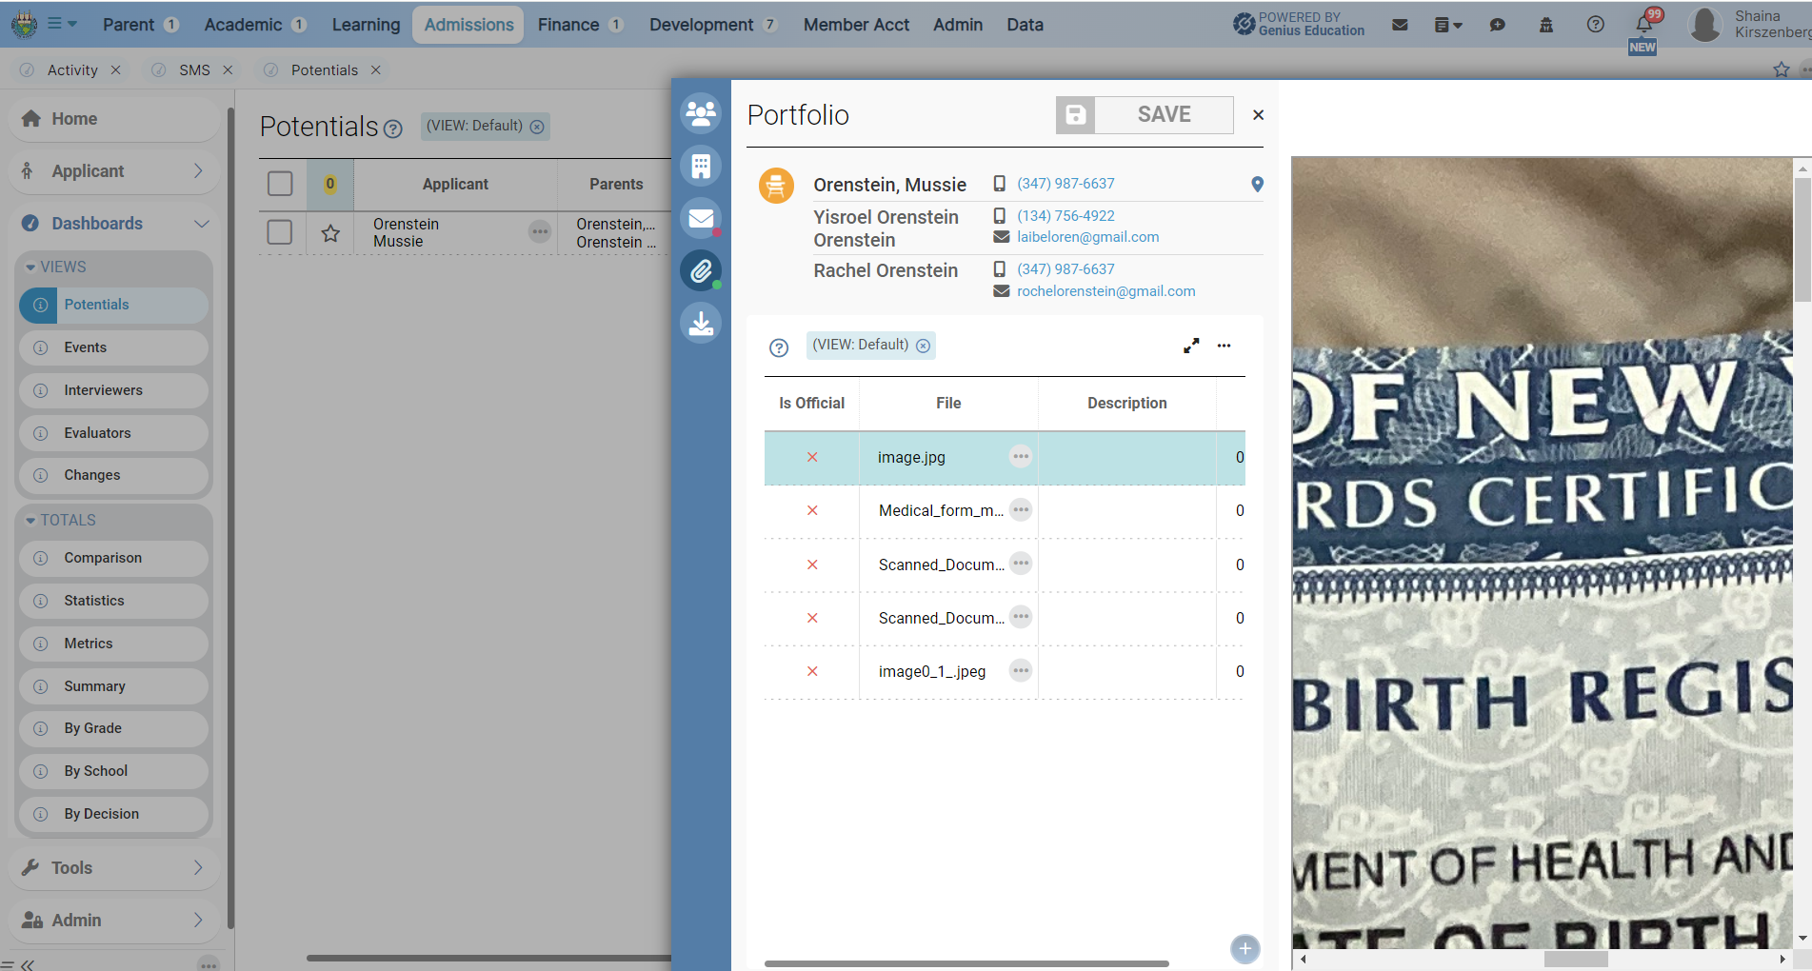Click the help icon beside Portfolio view Default
Image resolution: width=1812 pixels, height=971 pixels.
[779, 347]
